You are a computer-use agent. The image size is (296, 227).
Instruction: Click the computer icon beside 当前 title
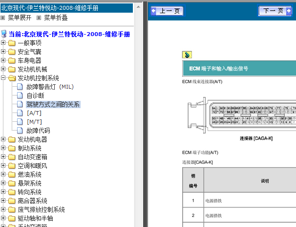4,34
